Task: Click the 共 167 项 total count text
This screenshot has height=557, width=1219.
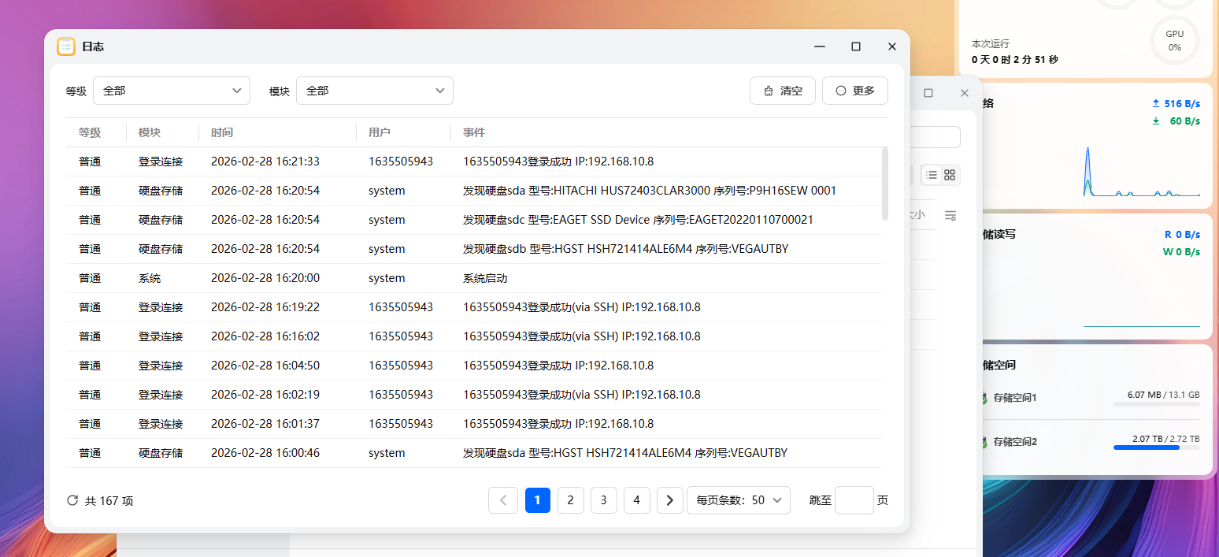Action: tap(109, 500)
